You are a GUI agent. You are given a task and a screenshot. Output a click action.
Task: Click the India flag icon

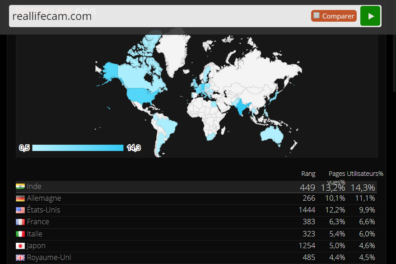pos(20,186)
